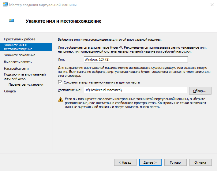Click the 'Имя' text field
217x171 pixels.
click(x=136, y=59)
